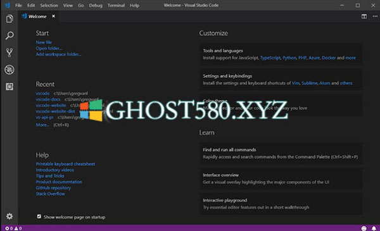Open recent vscode-docs project
Viewport: 380px width, 231px height.
[x=48, y=99]
